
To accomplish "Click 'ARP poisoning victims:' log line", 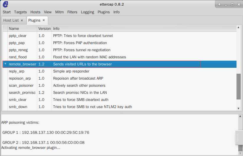I will click(x=20, y=123).
